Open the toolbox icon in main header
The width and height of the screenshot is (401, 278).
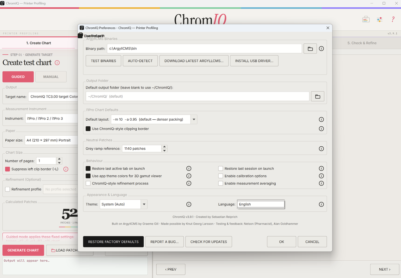point(366,19)
